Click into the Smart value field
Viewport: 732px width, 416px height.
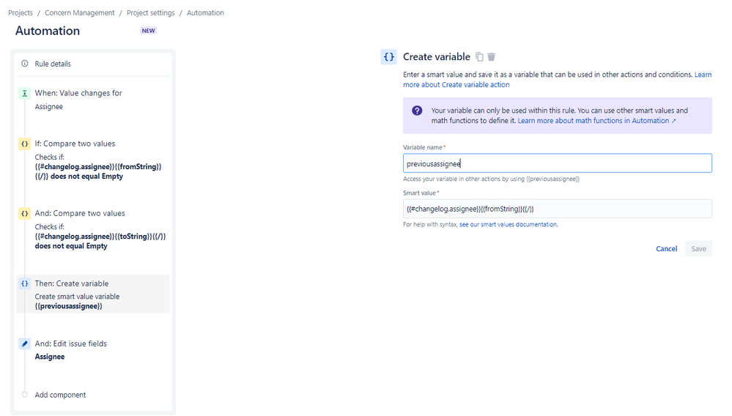pyautogui.click(x=558, y=209)
